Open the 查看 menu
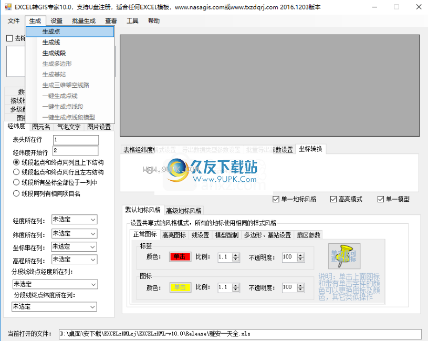The width and height of the screenshot is (428, 341). point(111,20)
